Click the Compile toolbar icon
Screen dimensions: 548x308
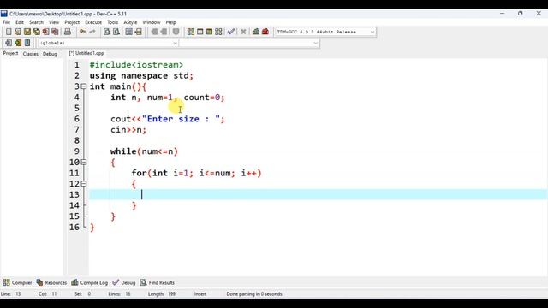[x=190, y=32]
